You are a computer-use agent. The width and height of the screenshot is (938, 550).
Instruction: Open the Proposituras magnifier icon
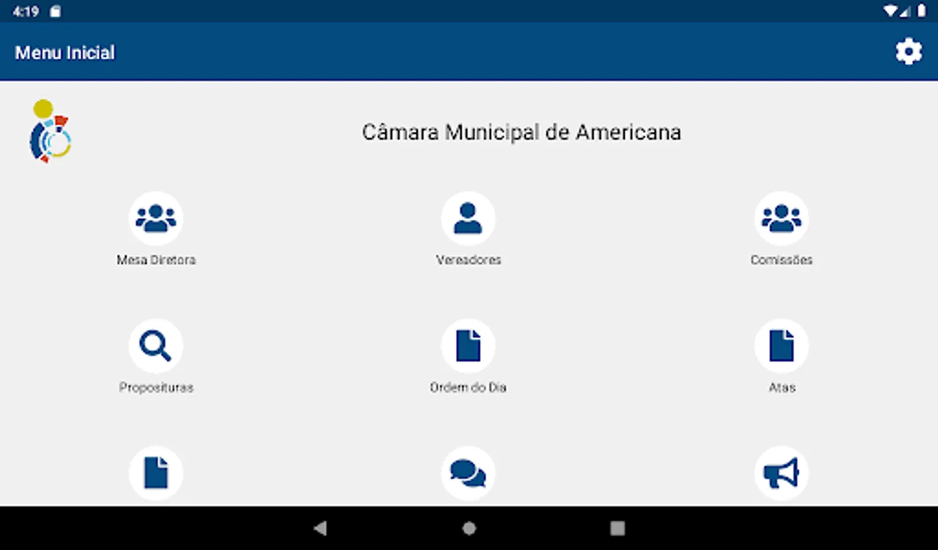point(156,346)
